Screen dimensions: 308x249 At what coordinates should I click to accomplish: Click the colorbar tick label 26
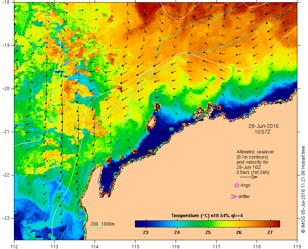(x=239, y=233)
